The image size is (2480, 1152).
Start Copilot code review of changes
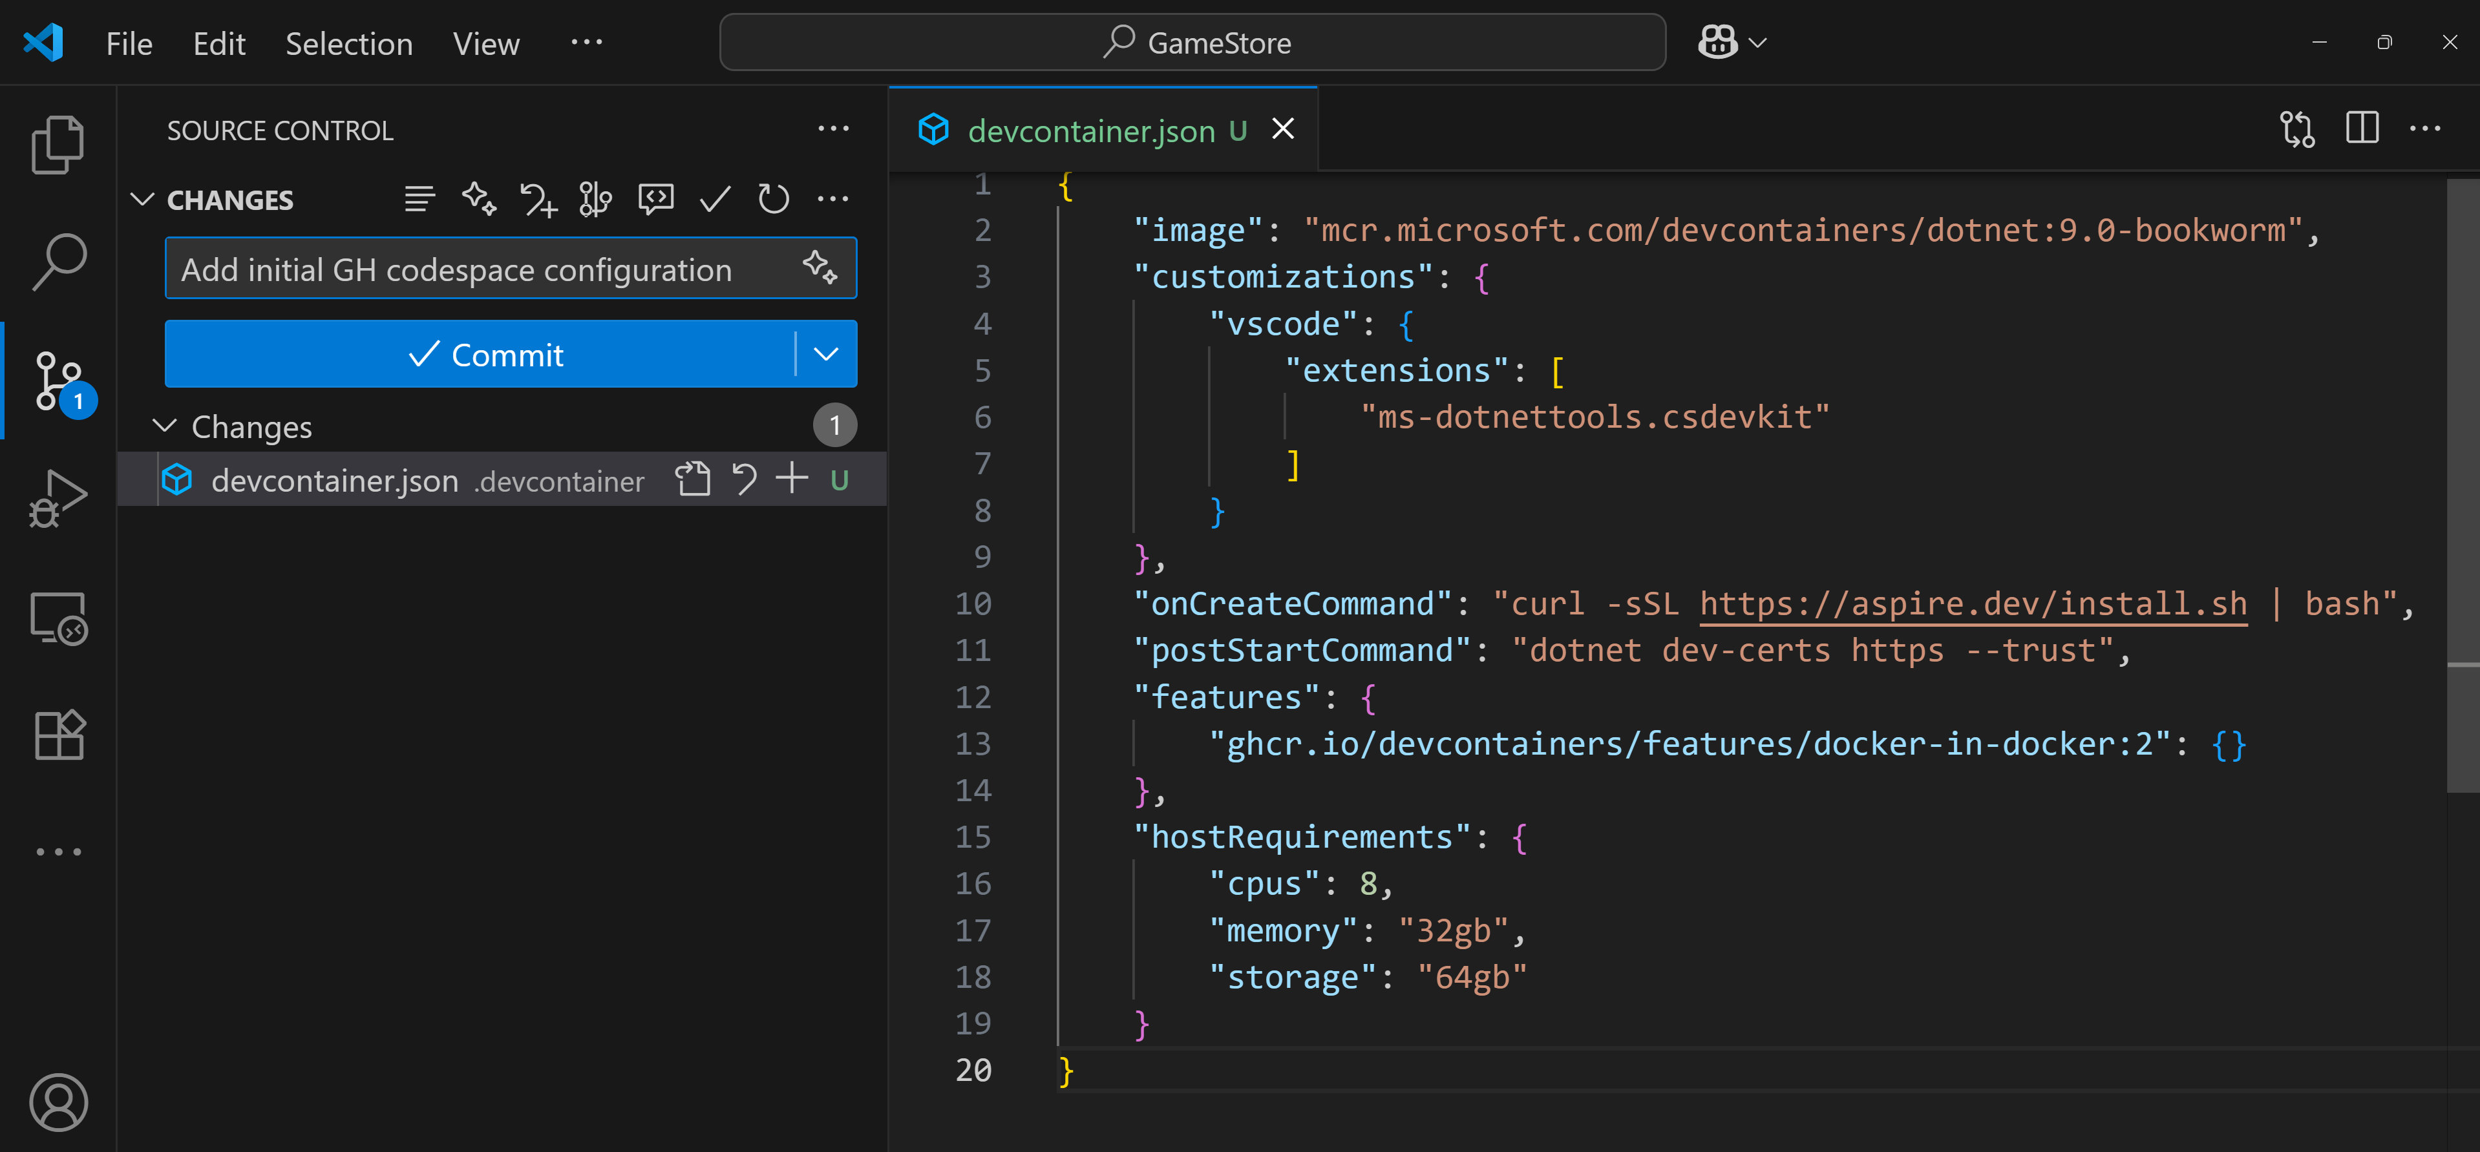coord(655,199)
